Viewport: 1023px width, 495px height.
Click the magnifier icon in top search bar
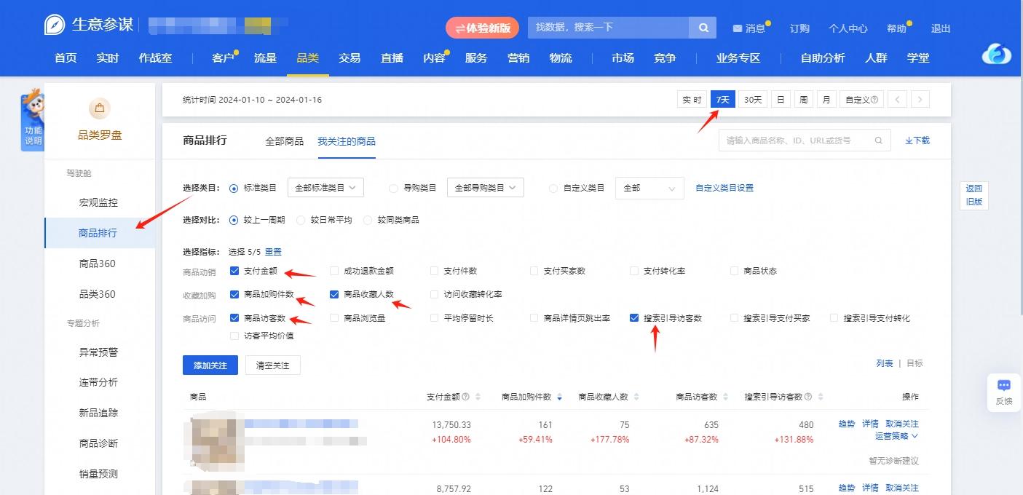point(702,27)
